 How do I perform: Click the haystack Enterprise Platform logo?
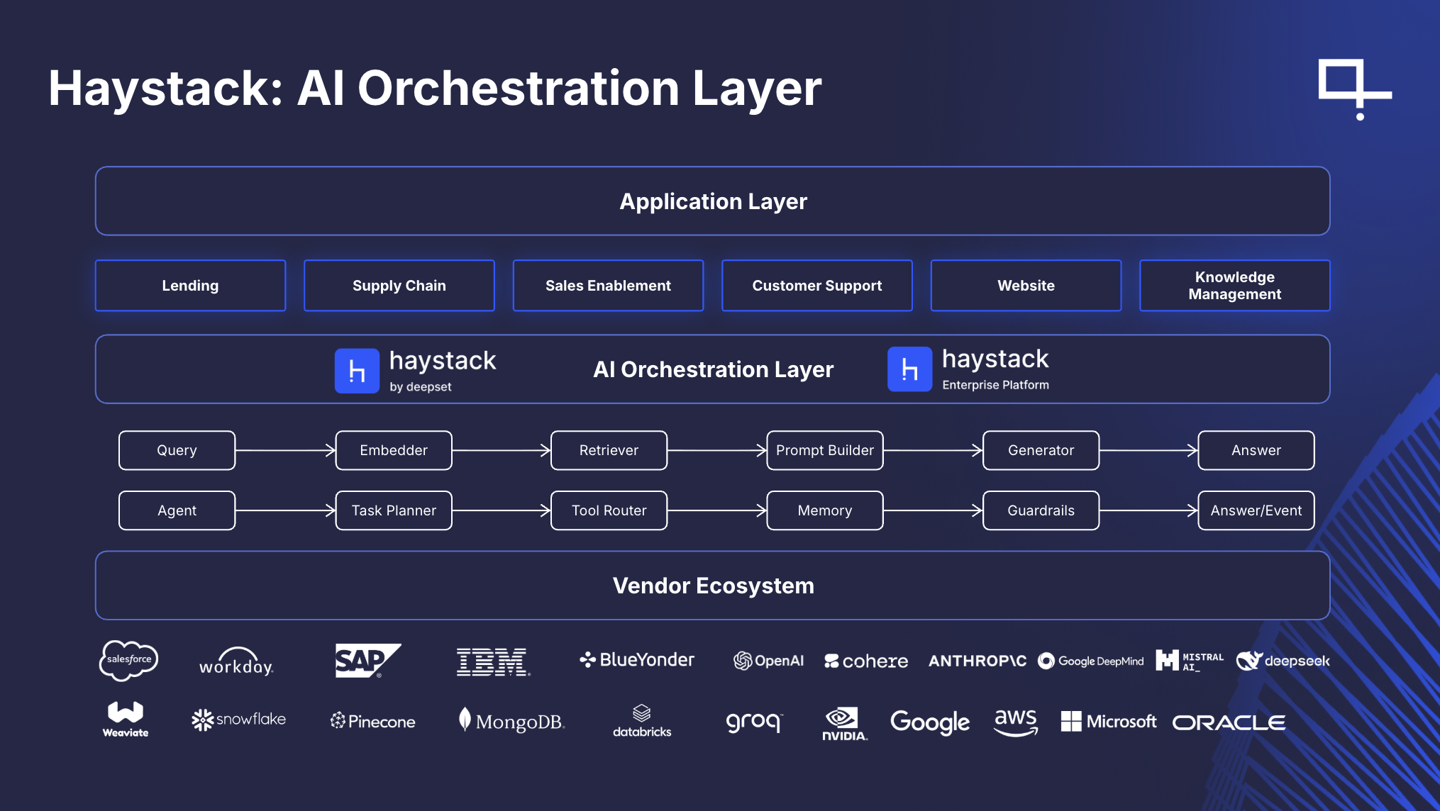(968, 369)
